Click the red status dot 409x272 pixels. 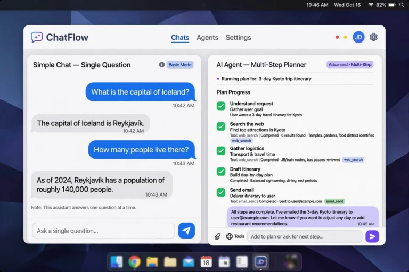[337, 37]
